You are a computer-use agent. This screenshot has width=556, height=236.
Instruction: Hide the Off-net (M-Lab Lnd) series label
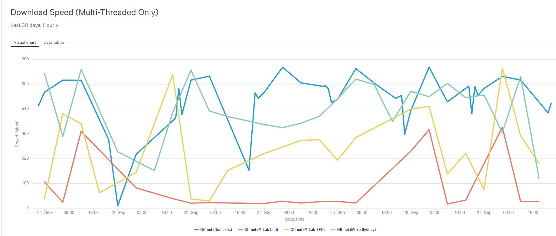point(261,230)
